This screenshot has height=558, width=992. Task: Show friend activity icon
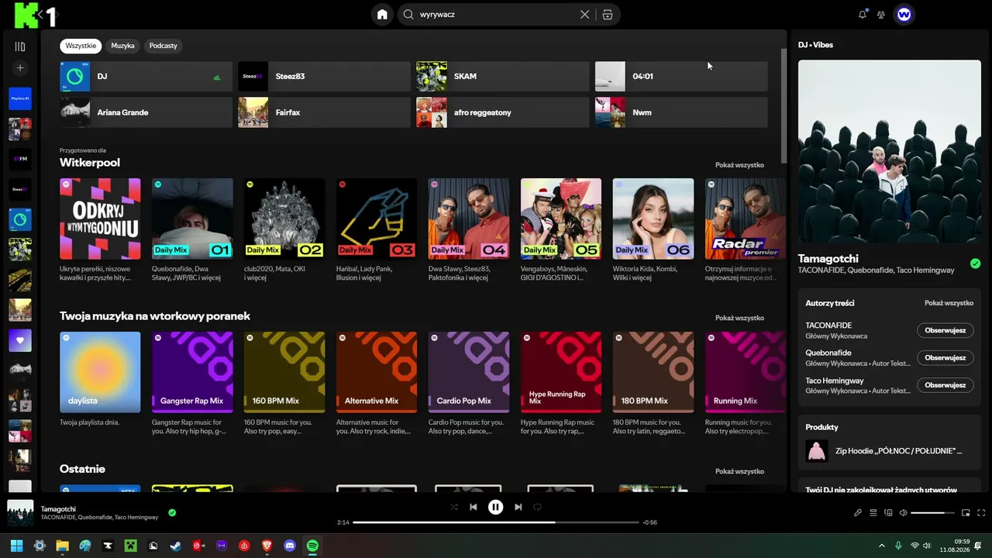coord(881,15)
